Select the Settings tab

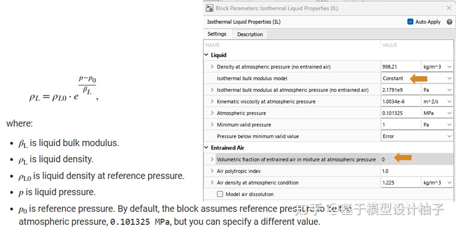click(217, 34)
